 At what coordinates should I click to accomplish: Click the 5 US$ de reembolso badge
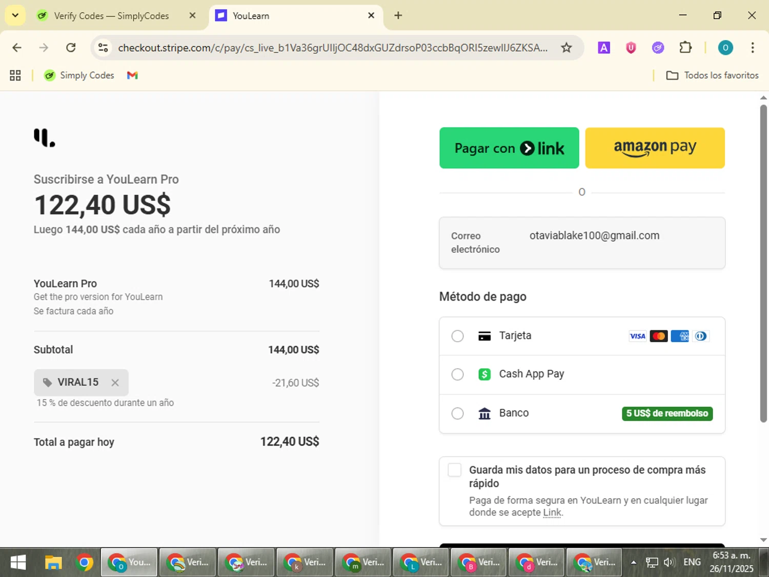click(x=667, y=413)
